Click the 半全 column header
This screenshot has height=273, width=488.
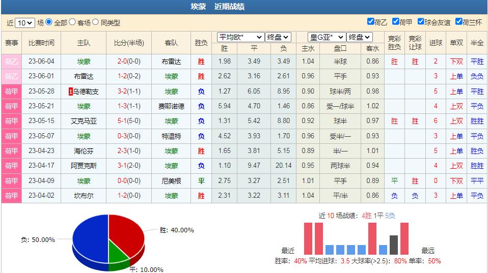477,43
